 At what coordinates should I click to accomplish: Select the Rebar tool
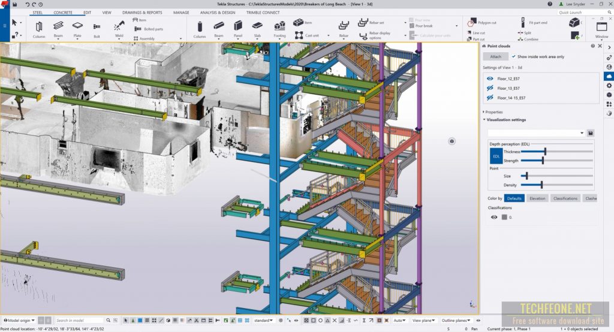coord(344,29)
